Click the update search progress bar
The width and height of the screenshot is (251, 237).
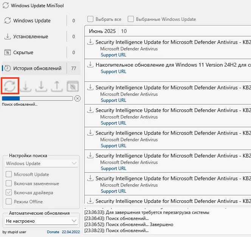pyautogui.click(x=37, y=98)
